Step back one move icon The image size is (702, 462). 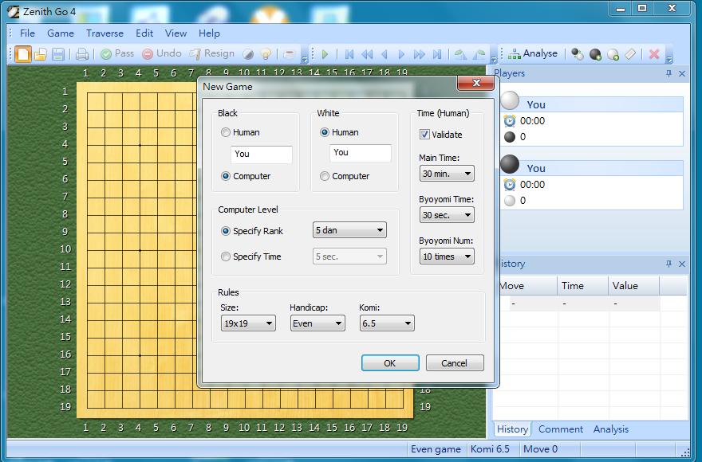click(x=385, y=54)
